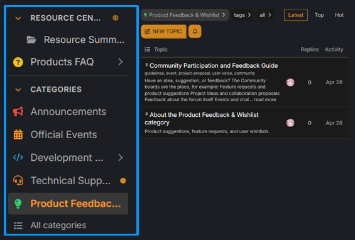
Task: Open Products FAQ sidebar link
Action: 62,62
